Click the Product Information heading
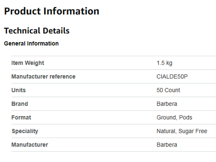The height and width of the screenshot is (162, 216). coord(52,11)
